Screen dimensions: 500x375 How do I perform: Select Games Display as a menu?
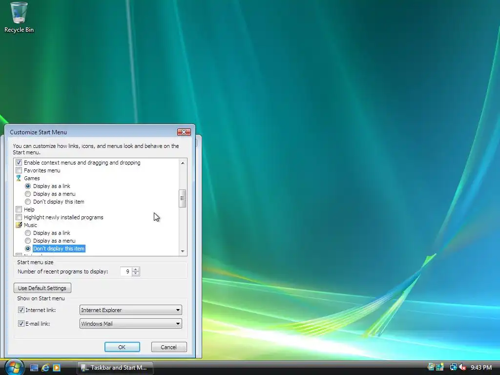pos(28,194)
